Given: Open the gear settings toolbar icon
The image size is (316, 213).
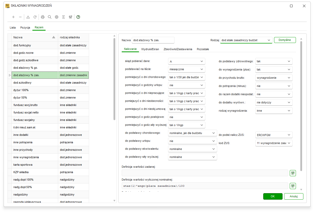Looking at the screenshot, I should point(57,17).
